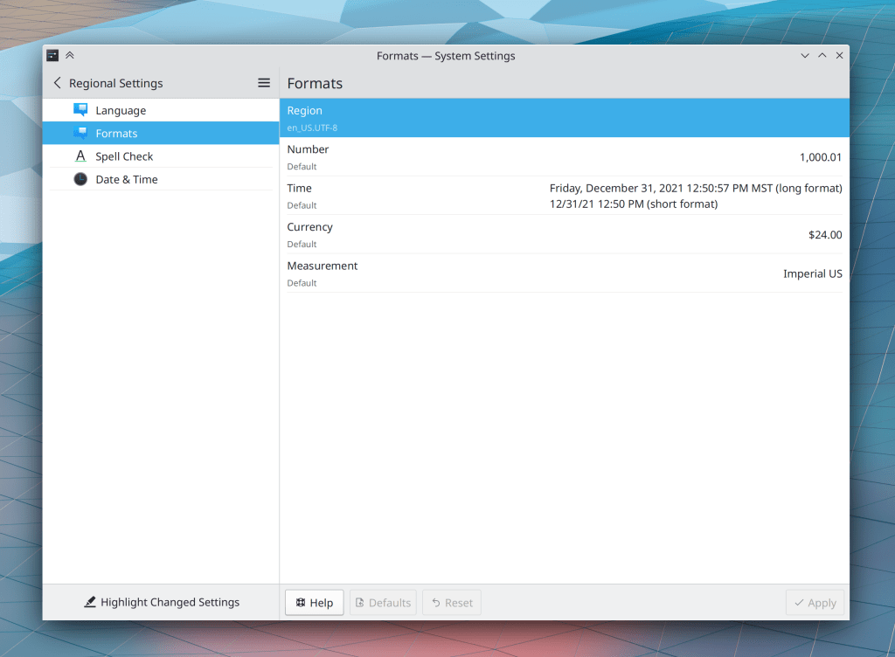The image size is (895, 657).
Task: Select Date & Time in sidebar
Action: click(127, 179)
